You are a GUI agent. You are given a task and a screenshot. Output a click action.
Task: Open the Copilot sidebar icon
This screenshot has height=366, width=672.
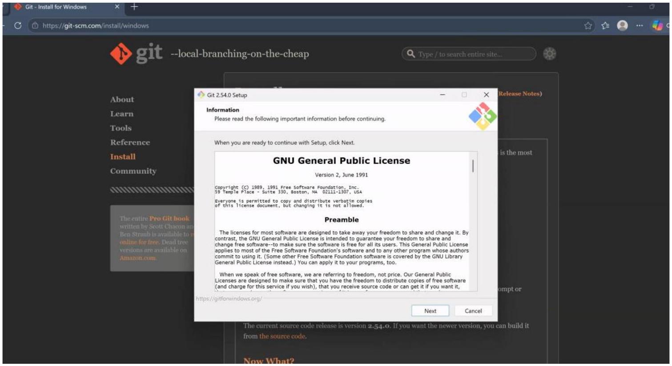(657, 25)
